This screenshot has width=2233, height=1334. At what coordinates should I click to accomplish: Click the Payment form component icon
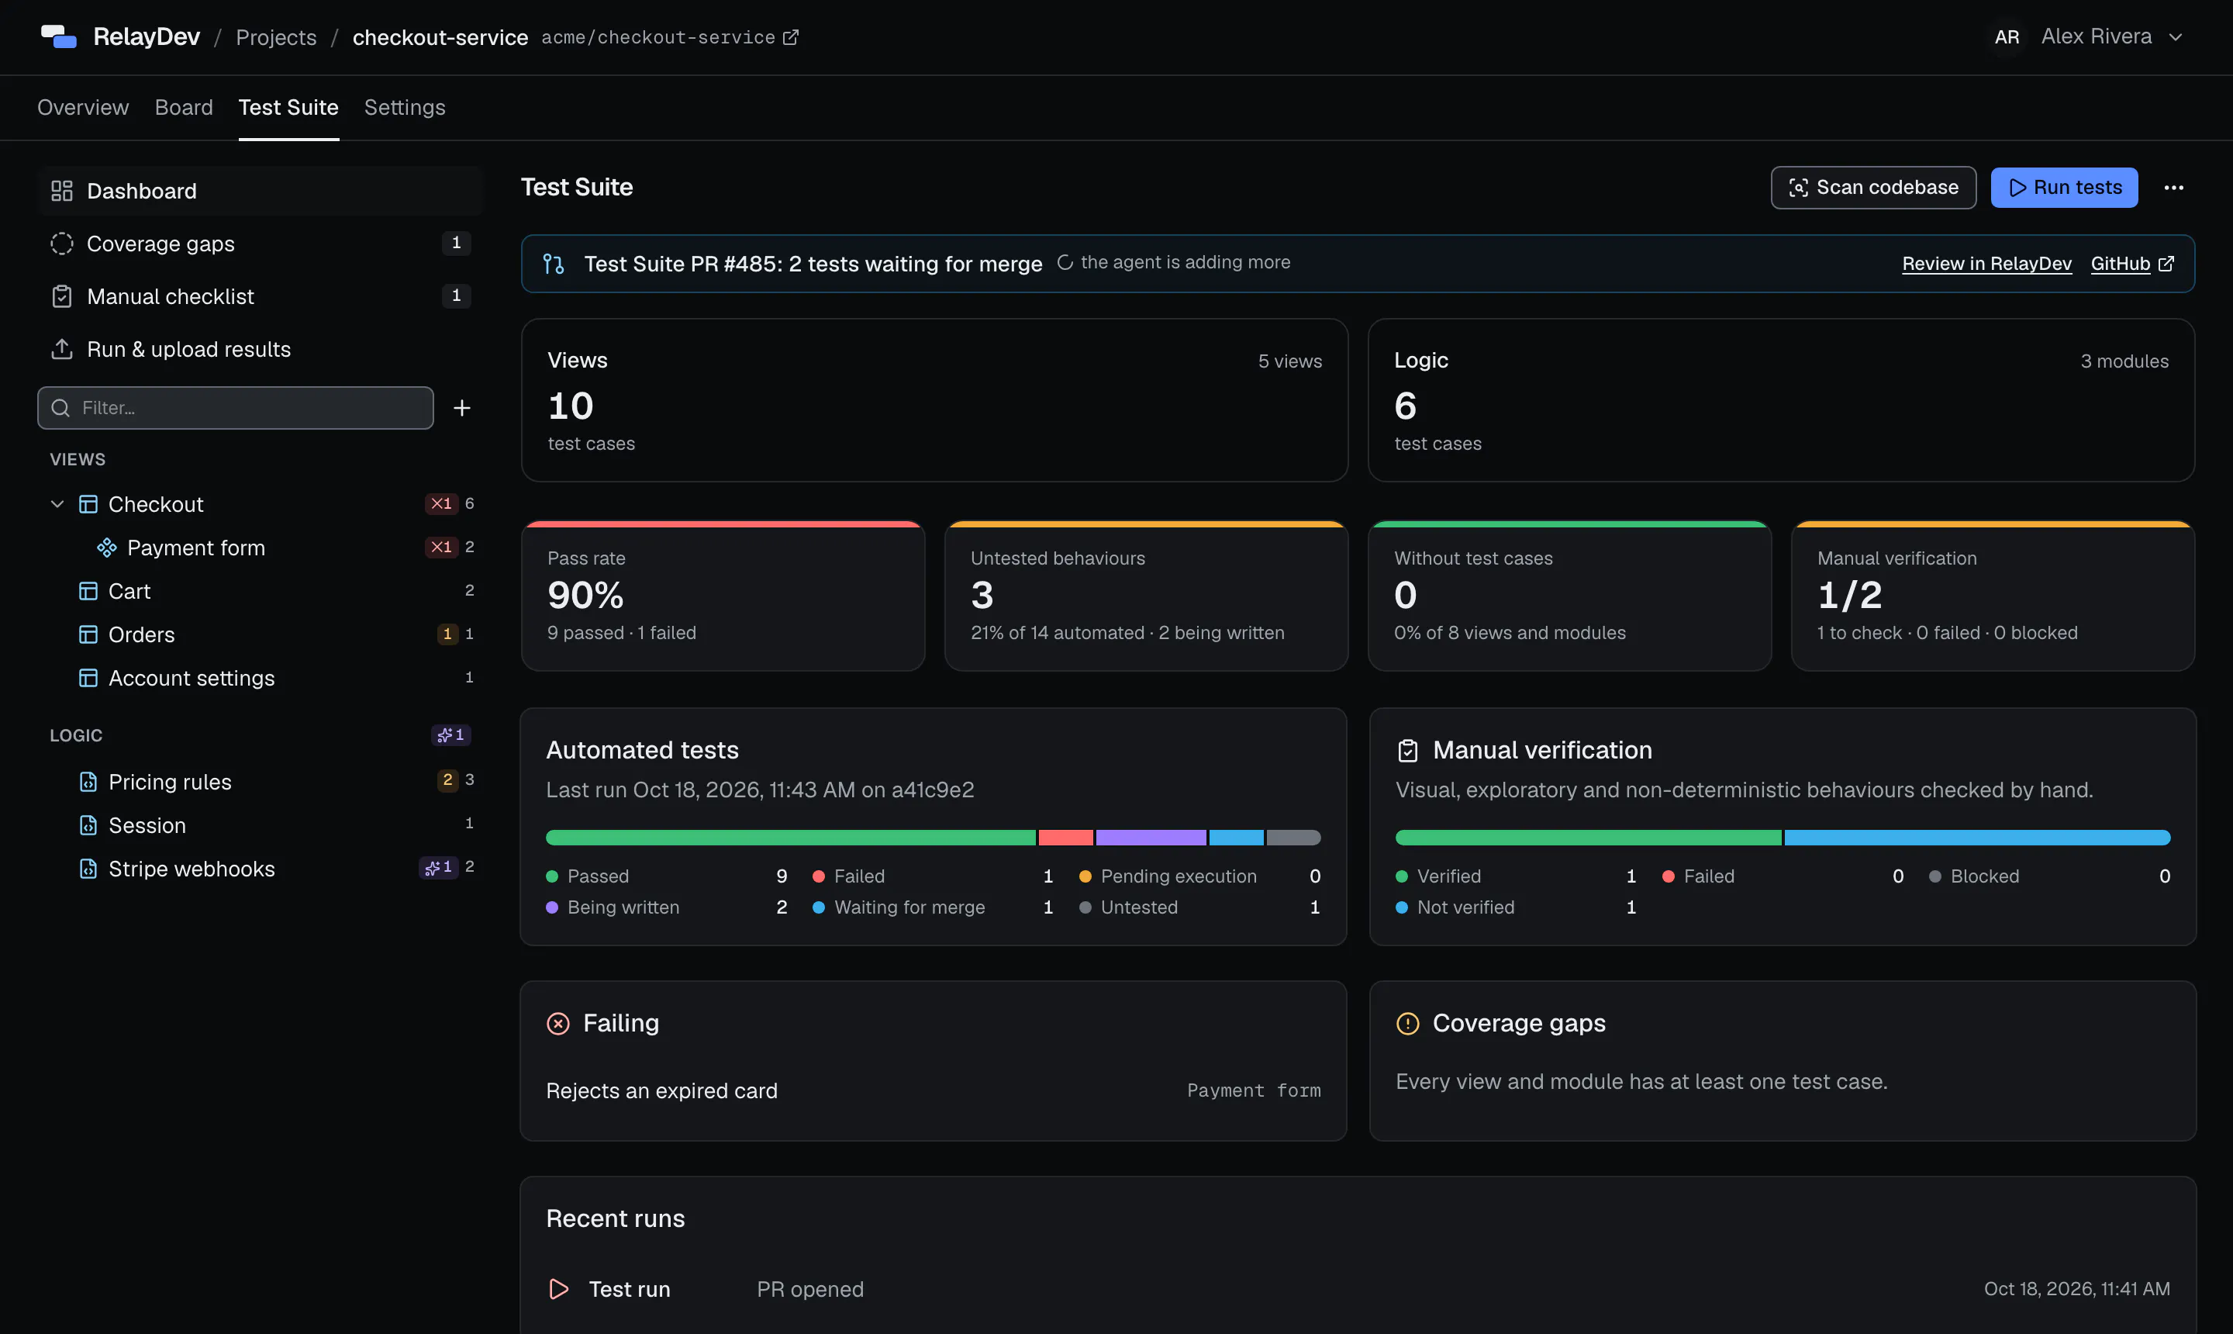point(107,548)
